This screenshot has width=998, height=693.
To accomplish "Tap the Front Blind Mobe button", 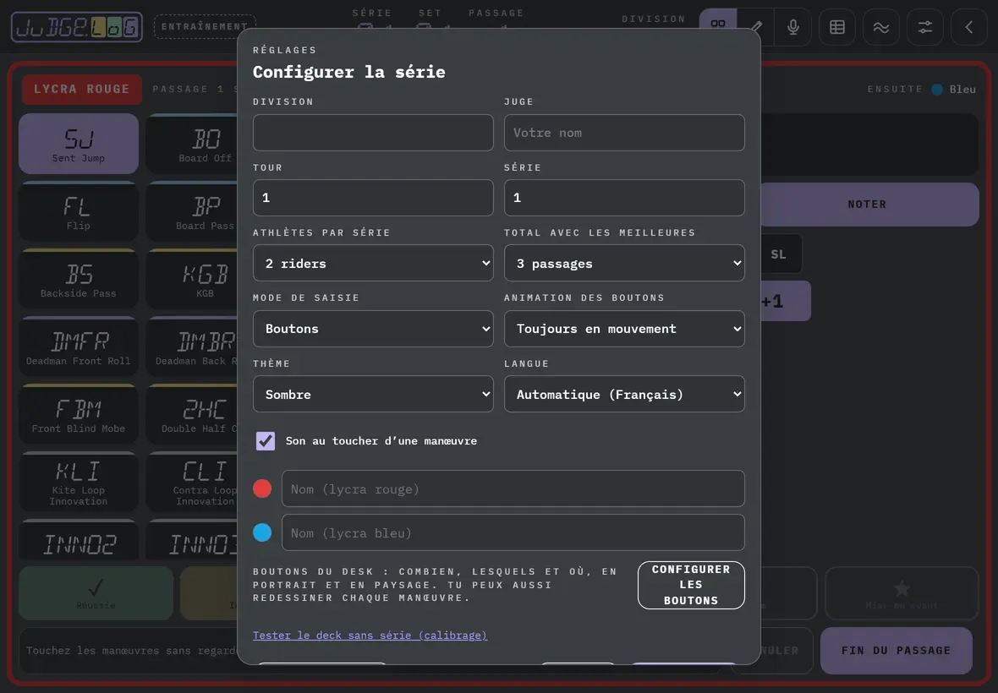I will coord(79,414).
